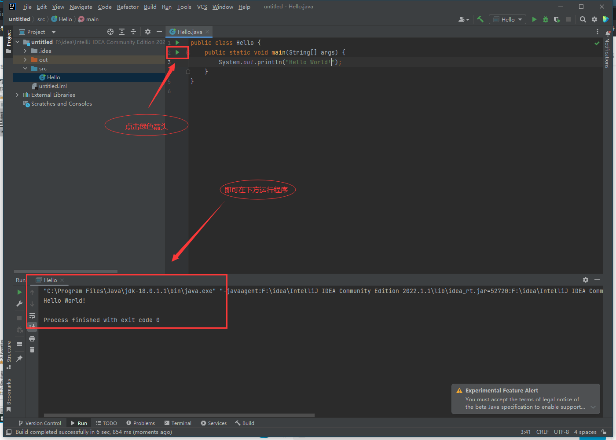This screenshot has height=440, width=616.
Task: Click the run gutter arrow beside main method
Action: (x=178, y=52)
